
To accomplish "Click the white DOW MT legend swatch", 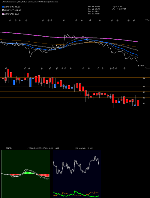I will click(3, 10).
